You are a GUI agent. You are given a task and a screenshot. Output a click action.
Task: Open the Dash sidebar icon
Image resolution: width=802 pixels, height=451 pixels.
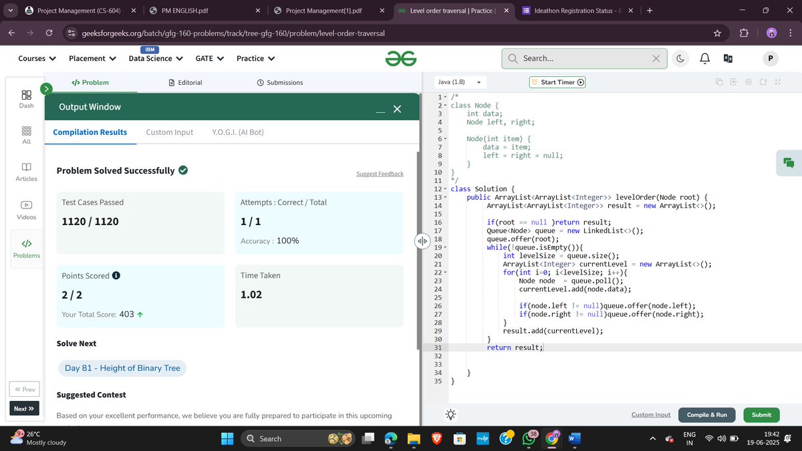click(x=26, y=99)
